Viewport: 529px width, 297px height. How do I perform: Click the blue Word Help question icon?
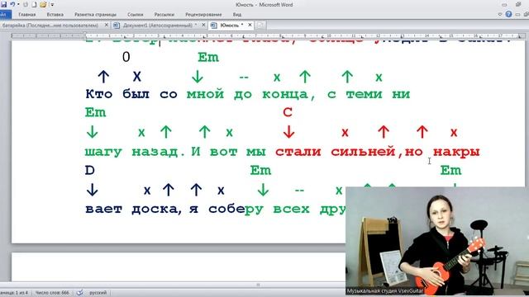coord(508,14)
